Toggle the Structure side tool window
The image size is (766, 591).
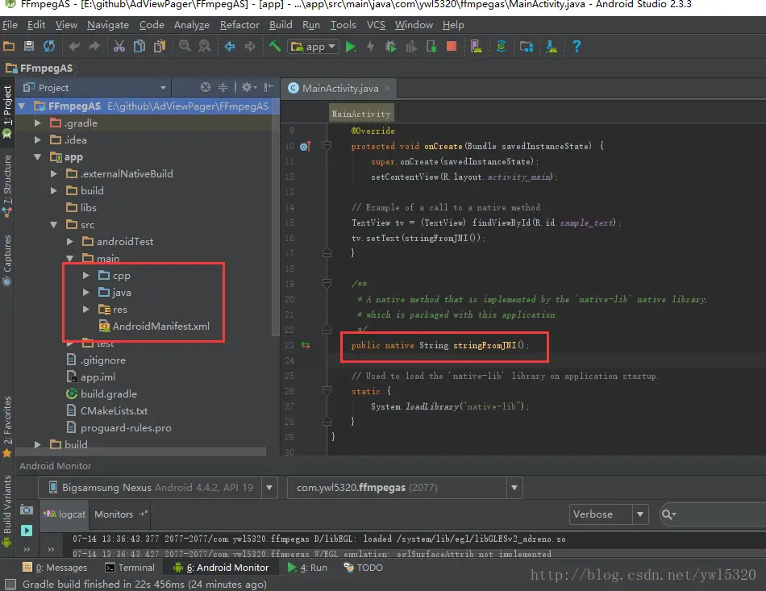coord(7,185)
